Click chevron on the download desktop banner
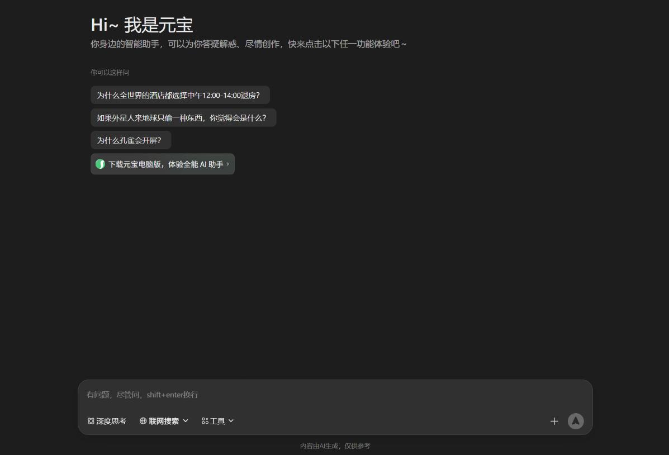 pyautogui.click(x=228, y=164)
